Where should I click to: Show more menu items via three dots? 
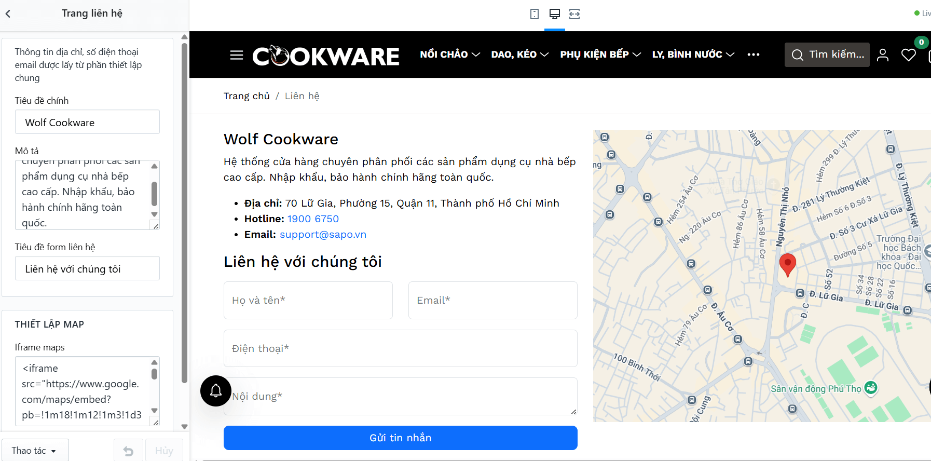click(x=754, y=55)
